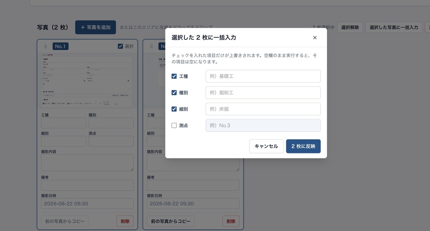Grab the drag handle icon on second photo card
The height and width of the screenshot is (231, 430).
coord(151,46)
